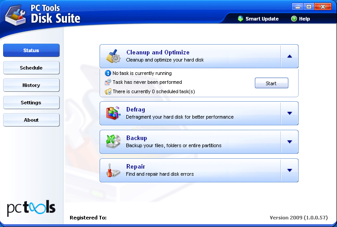Image resolution: width=337 pixels, height=227 pixels.
Task: Click the 'Registered To:' label
Action: pos(88,218)
